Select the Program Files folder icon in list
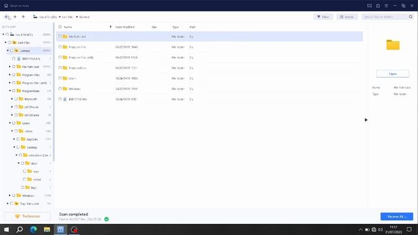418x235 pixels. pos(65,46)
